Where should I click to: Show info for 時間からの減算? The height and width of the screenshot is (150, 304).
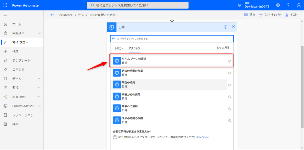[230, 97]
